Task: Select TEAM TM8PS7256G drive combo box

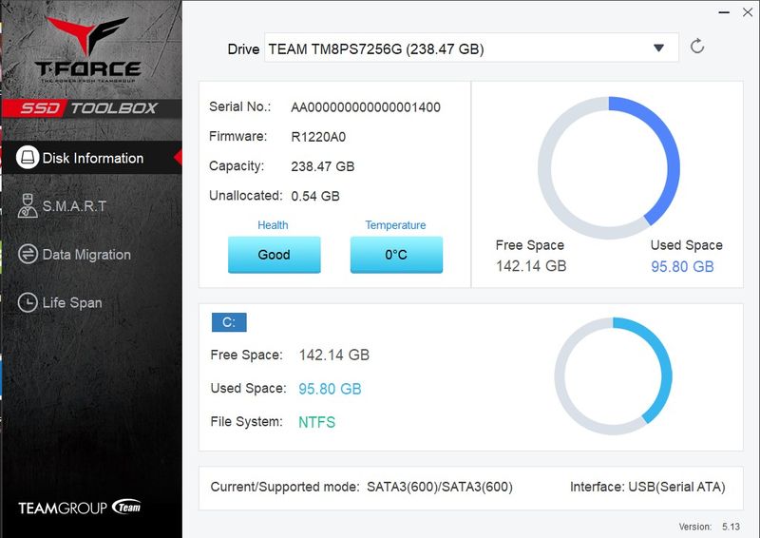Action: [x=471, y=48]
